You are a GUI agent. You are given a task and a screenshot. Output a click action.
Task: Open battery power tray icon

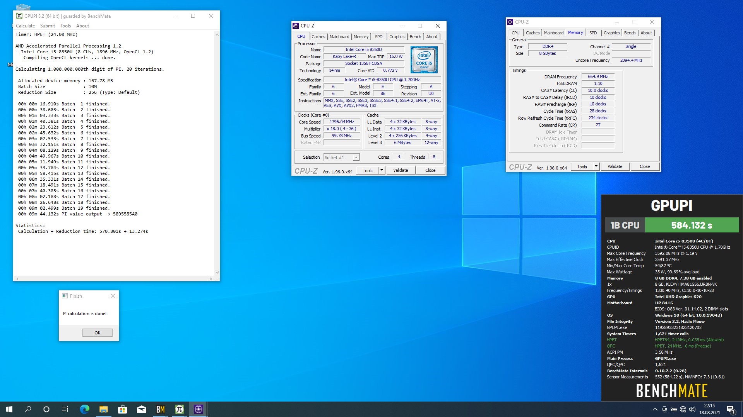[x=674, y=409]
